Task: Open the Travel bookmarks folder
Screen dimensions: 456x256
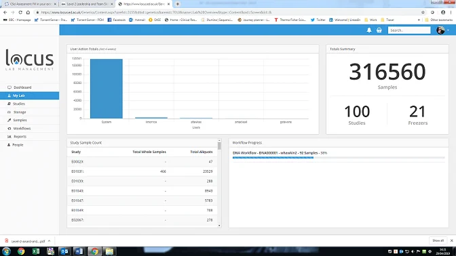Action: click(x=387, y=20)
